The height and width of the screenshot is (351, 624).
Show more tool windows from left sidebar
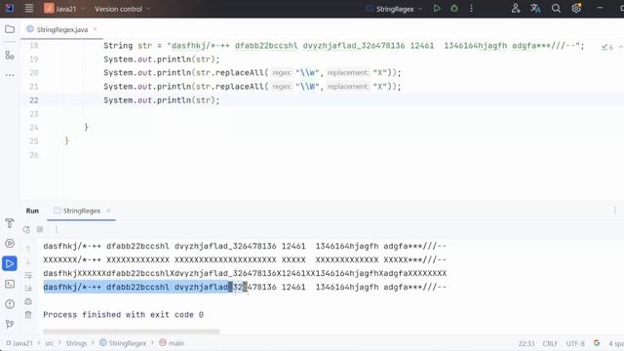pyautogui.click(x=10, y=74)
